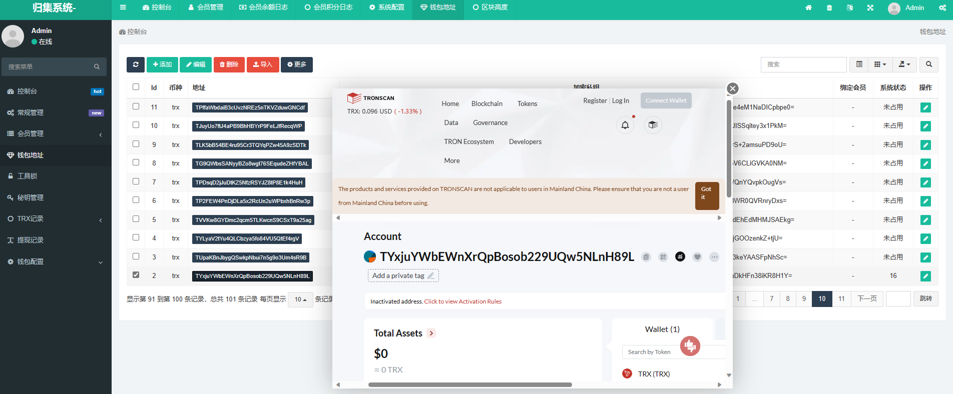Click the horizontal scrollbar in TRONSCAN popup

click(x=470, y=384)
